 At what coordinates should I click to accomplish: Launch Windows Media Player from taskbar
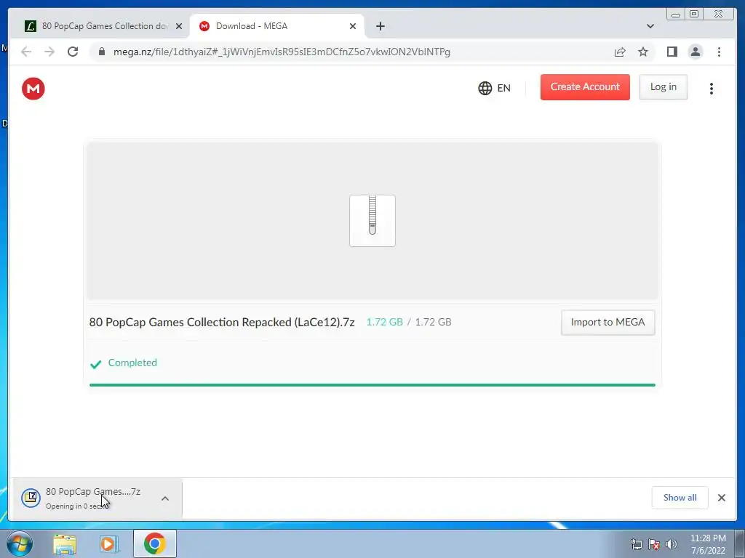coord(109,543)
